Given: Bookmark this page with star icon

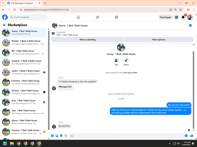Looking at the screenshot, I should pyautogui.click(x=180, y=10).
